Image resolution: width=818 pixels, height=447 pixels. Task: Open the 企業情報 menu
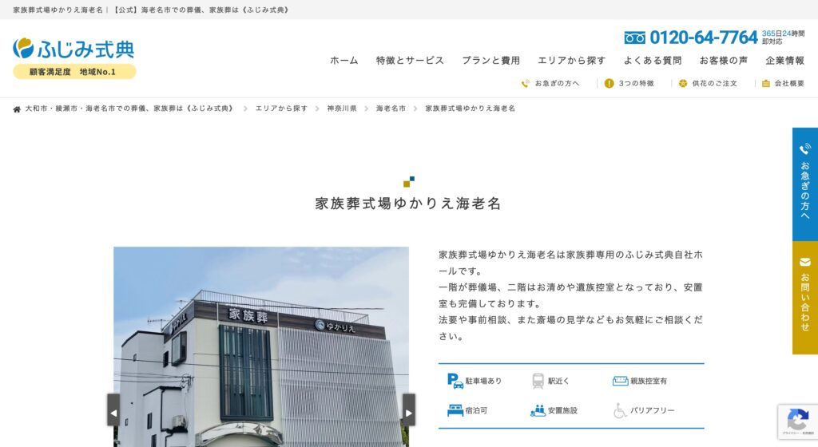(785, 61)
